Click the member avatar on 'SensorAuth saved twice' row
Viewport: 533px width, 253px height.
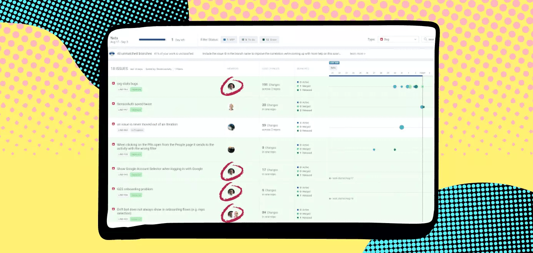point(231,107)
